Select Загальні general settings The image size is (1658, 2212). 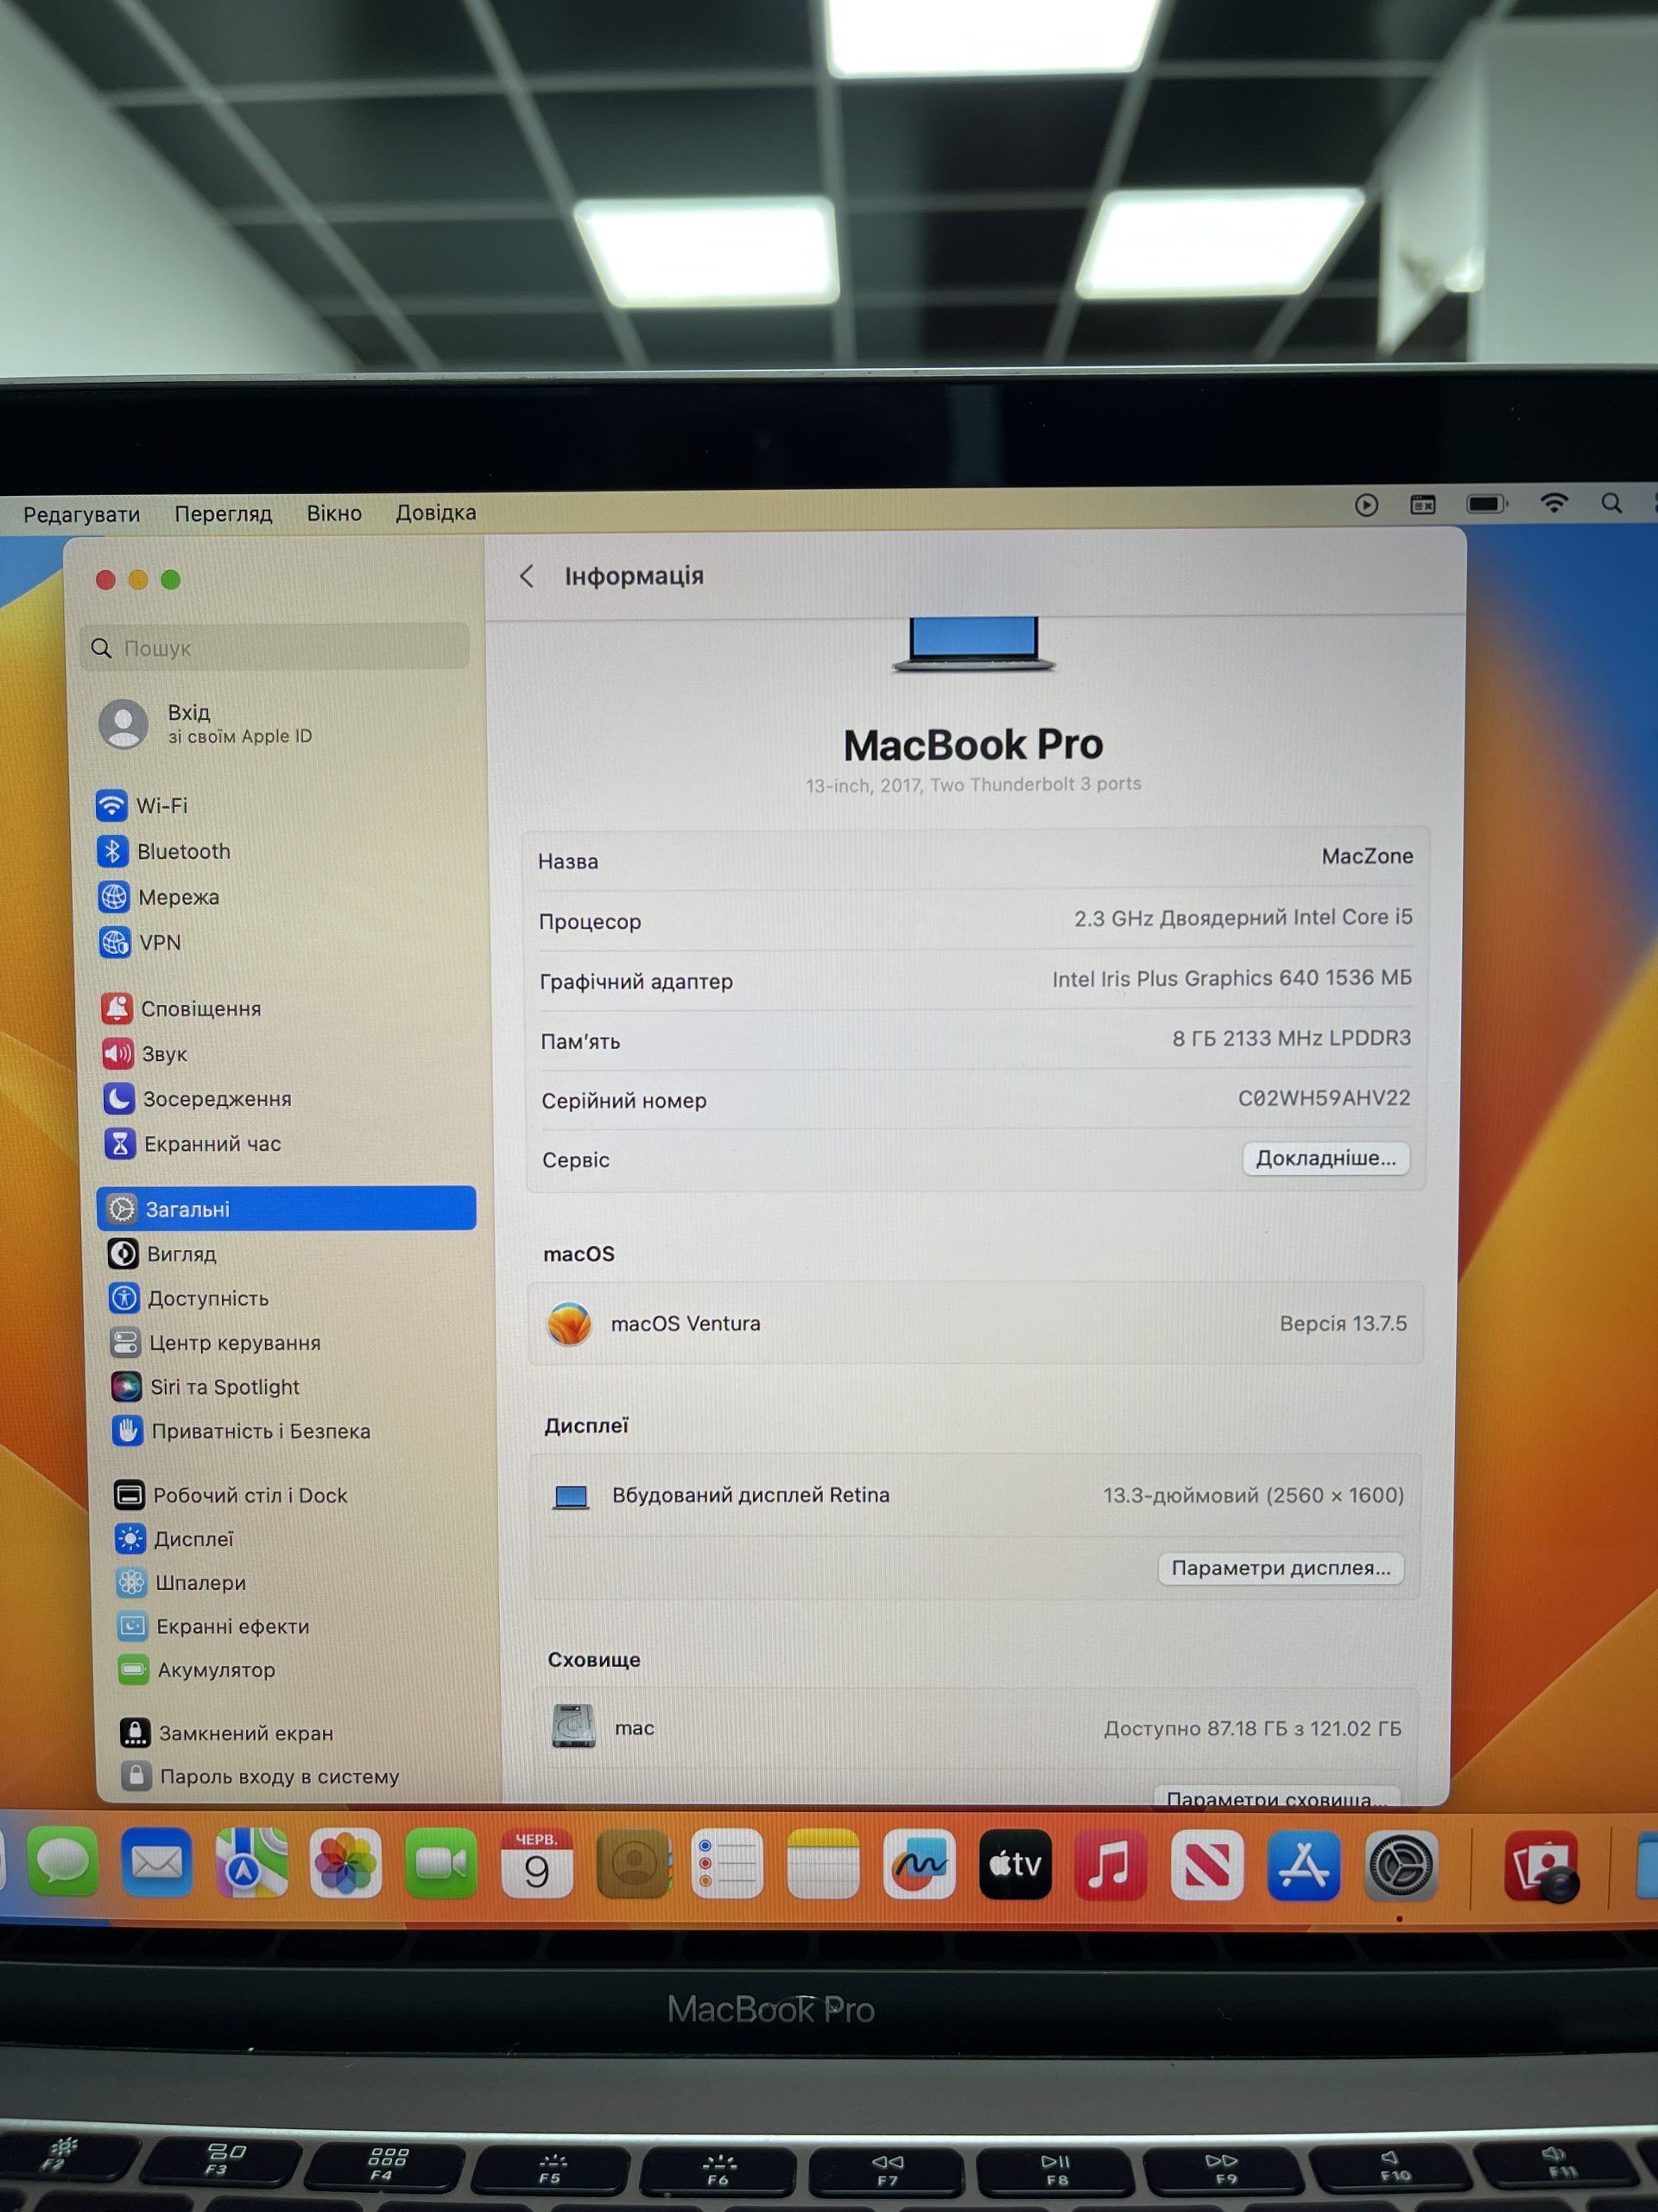click(286, 1208)
